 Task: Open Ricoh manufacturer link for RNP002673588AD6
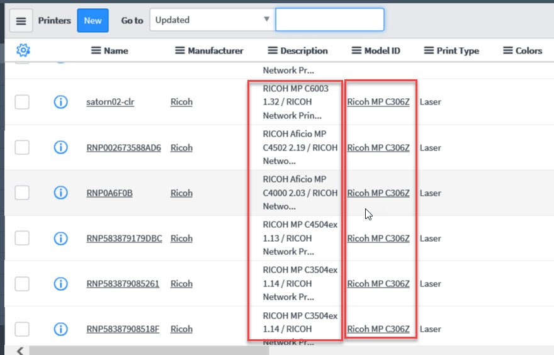[181, 148]
